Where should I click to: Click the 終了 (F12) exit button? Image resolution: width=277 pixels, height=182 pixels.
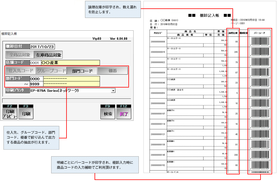(x=123, y=114)
